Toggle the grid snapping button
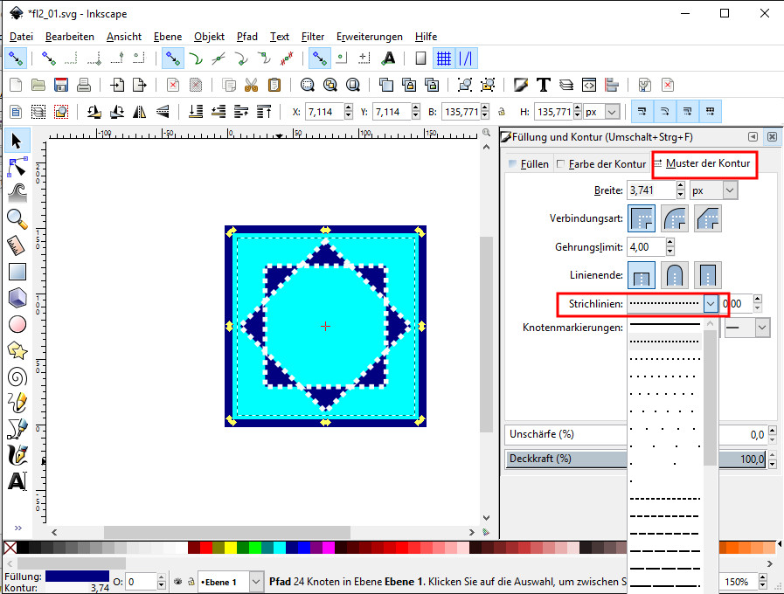This screenshot has width=784, height=594. (444, 59)
